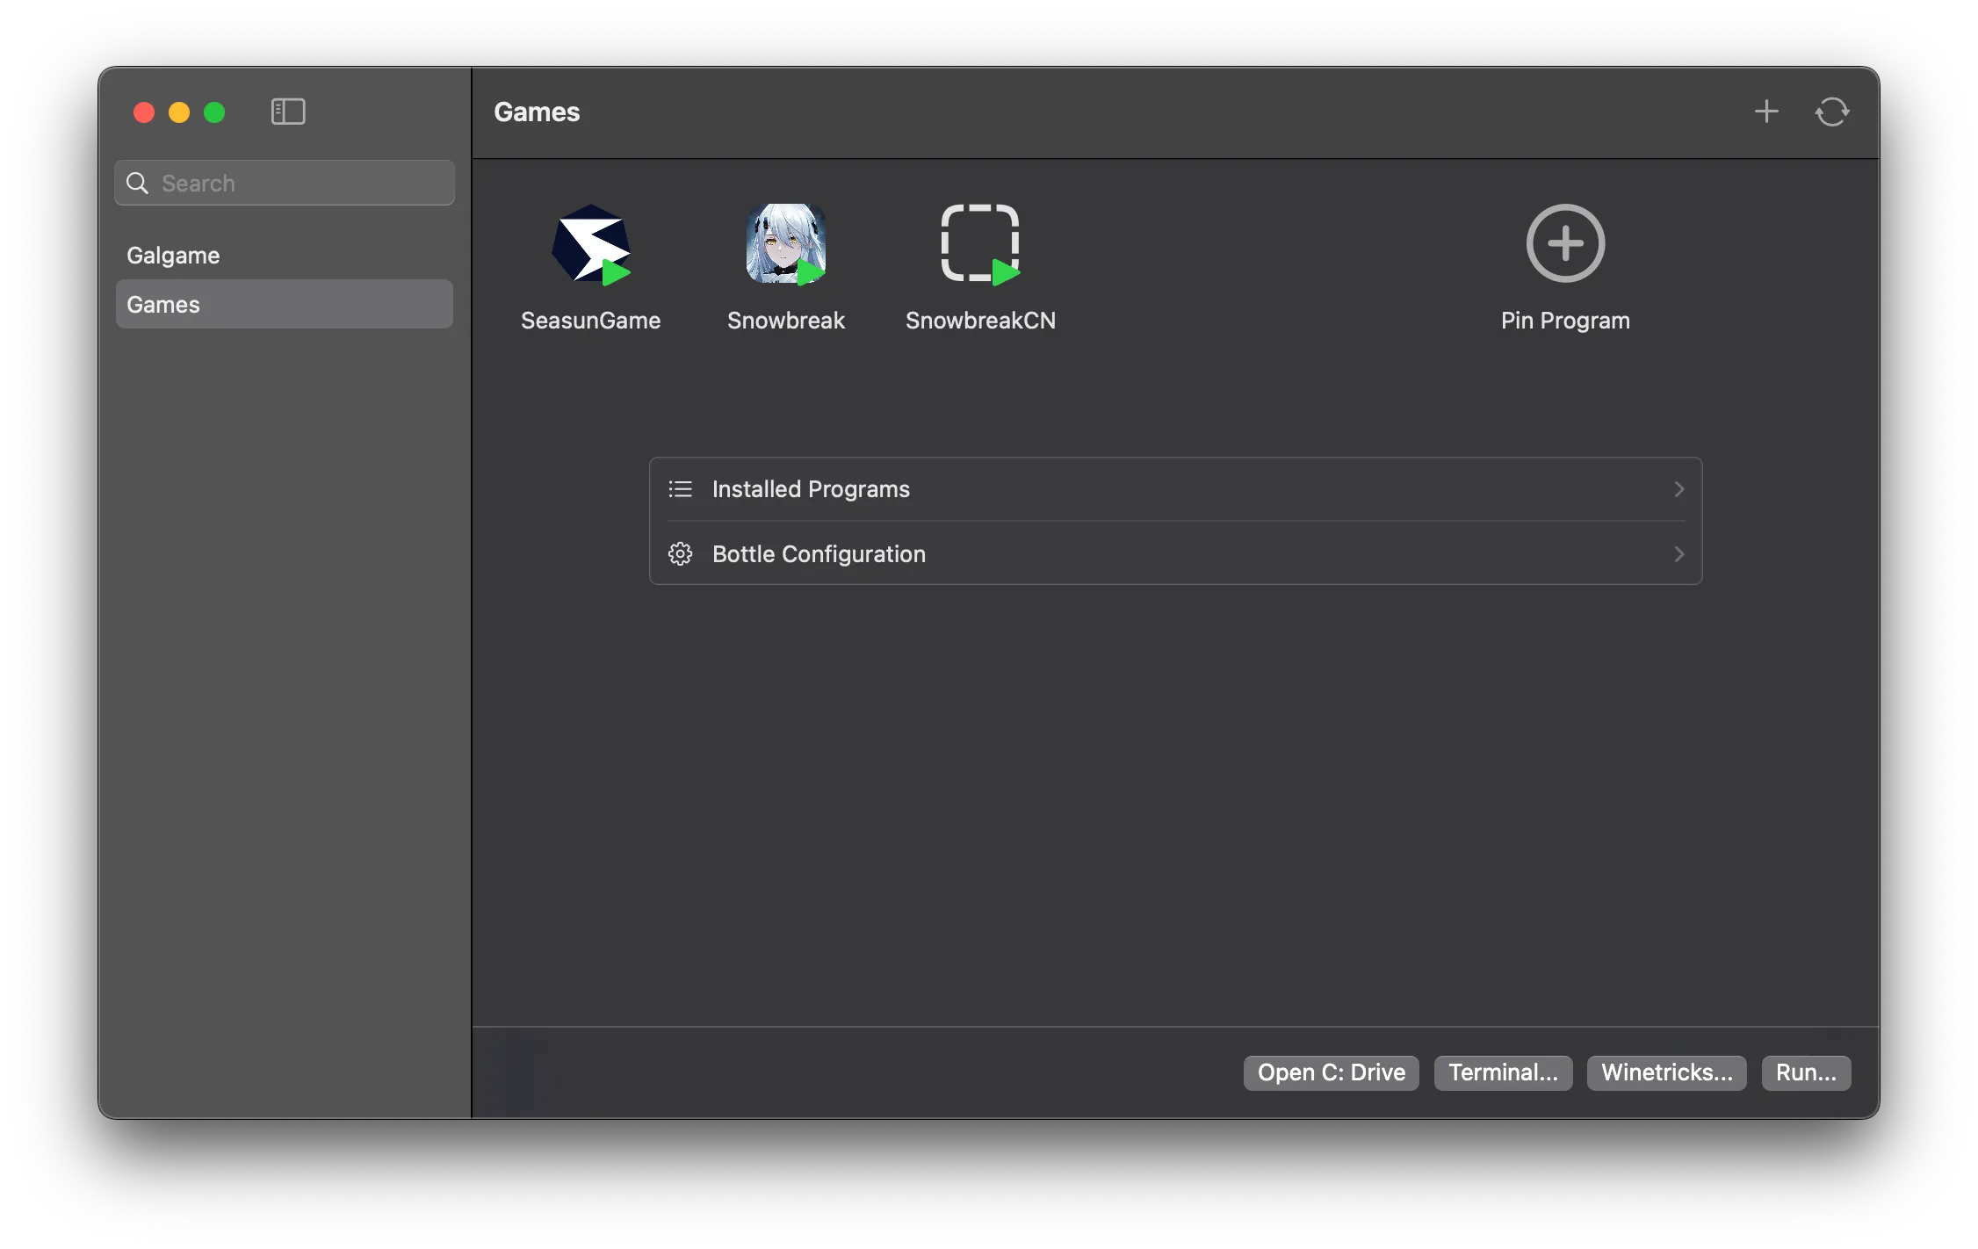This screenshot has width=1978, height=1249.
Task: Click the refresh arrows icon in toolbar
Action: [x=1832, y=112]
